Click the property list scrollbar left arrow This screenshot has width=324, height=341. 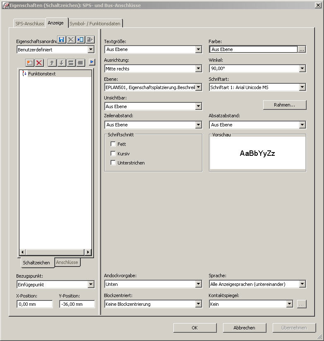(23, 252)
